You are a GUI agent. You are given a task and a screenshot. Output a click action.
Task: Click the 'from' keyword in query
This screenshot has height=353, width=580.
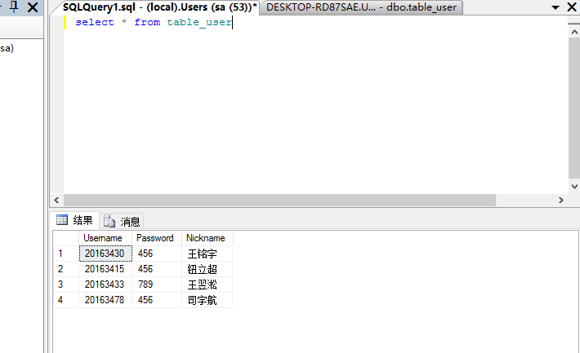click(x=147, y=22)
